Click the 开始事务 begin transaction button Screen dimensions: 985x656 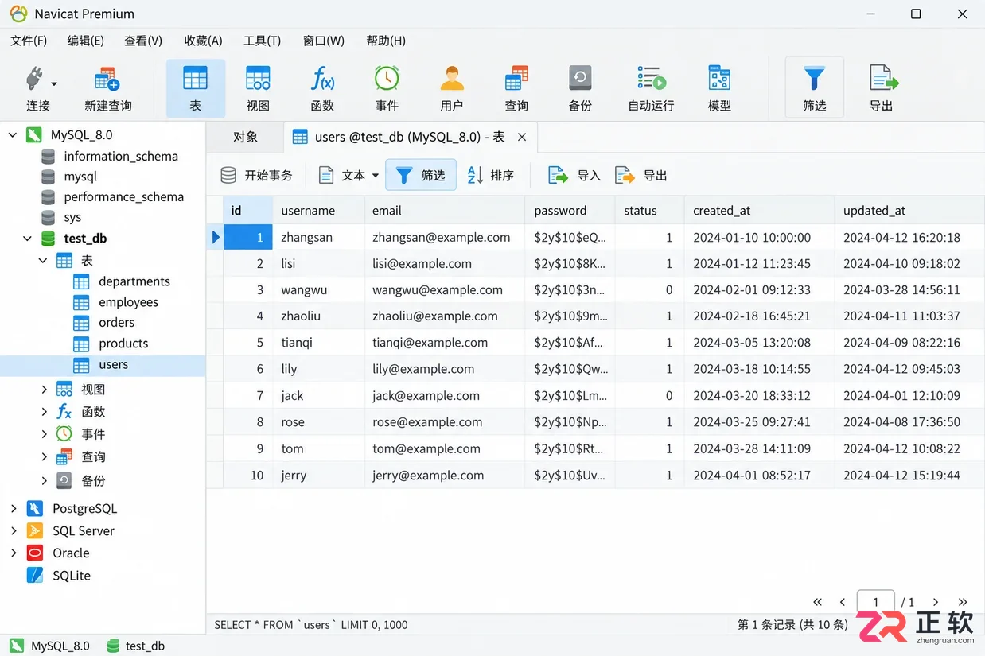pos(256,175)
